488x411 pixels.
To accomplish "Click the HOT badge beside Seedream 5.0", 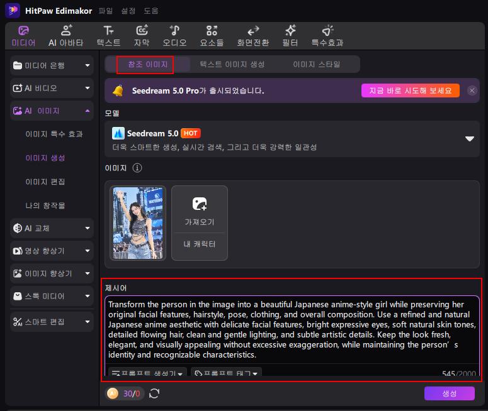I will pos(190,133).
